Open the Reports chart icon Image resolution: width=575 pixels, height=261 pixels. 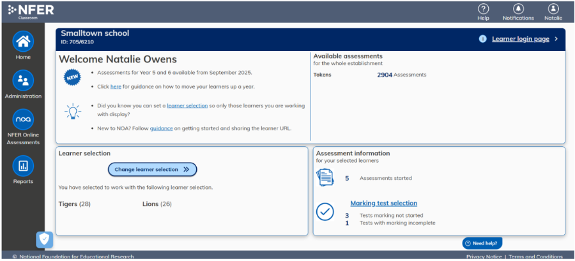click(23, 166)
